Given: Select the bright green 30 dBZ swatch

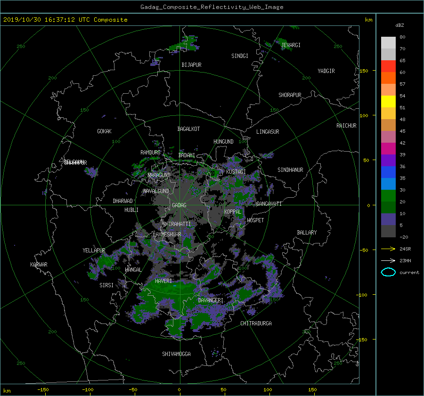Looking at the screenshot, I should (388, 196).
